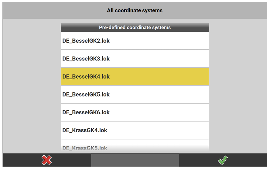This screenshot has width=271, height=171.
Task: Choose the Krassovsky GK4 file entry
Action: (x=135, y=130)
